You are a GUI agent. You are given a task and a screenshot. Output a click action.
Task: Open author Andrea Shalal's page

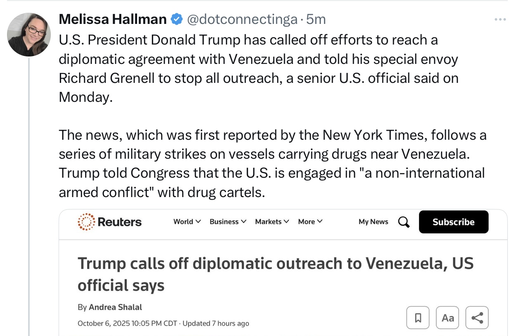(115, 307)
